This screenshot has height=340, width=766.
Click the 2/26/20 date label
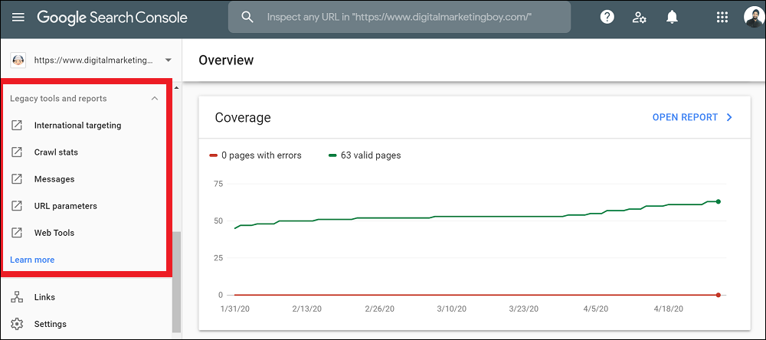click(379, 309)
